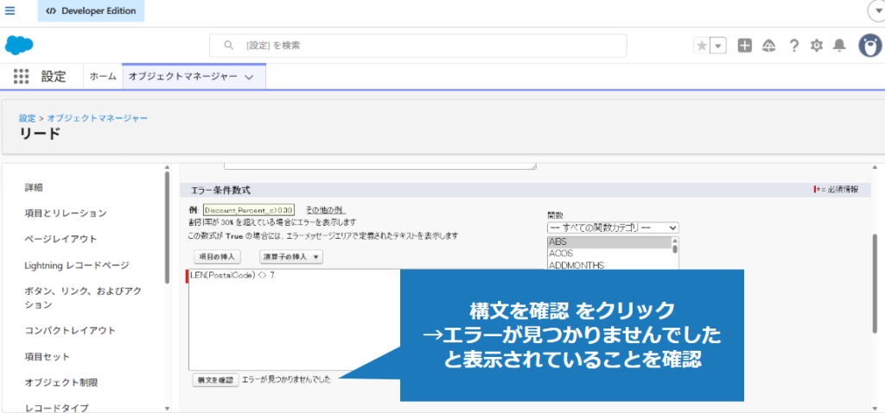Open the notifications bell icon
This screenshot has width=885, height=413.
coord(839,46)
